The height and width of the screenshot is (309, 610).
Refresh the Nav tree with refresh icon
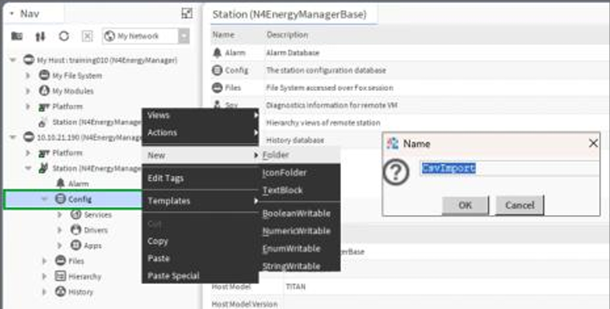pyautogui.click(x=64, y=36)
